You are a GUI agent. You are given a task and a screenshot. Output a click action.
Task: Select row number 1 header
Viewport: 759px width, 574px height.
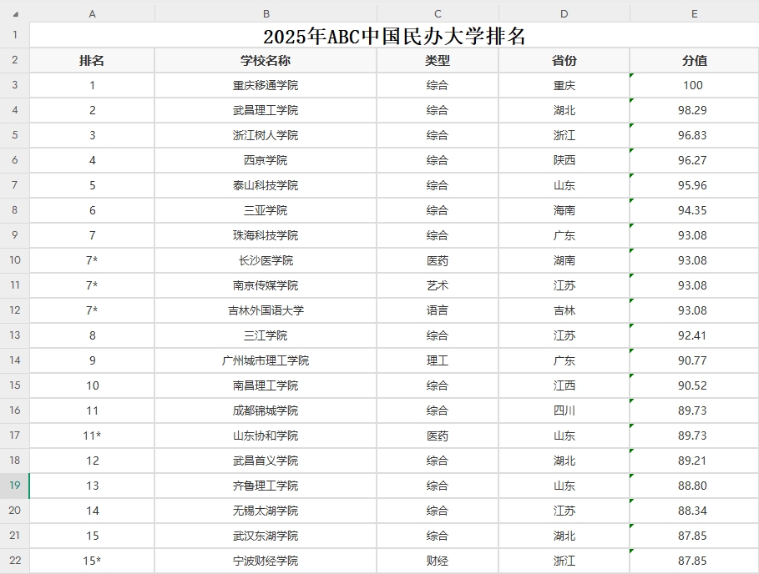(x=12, y=35)
